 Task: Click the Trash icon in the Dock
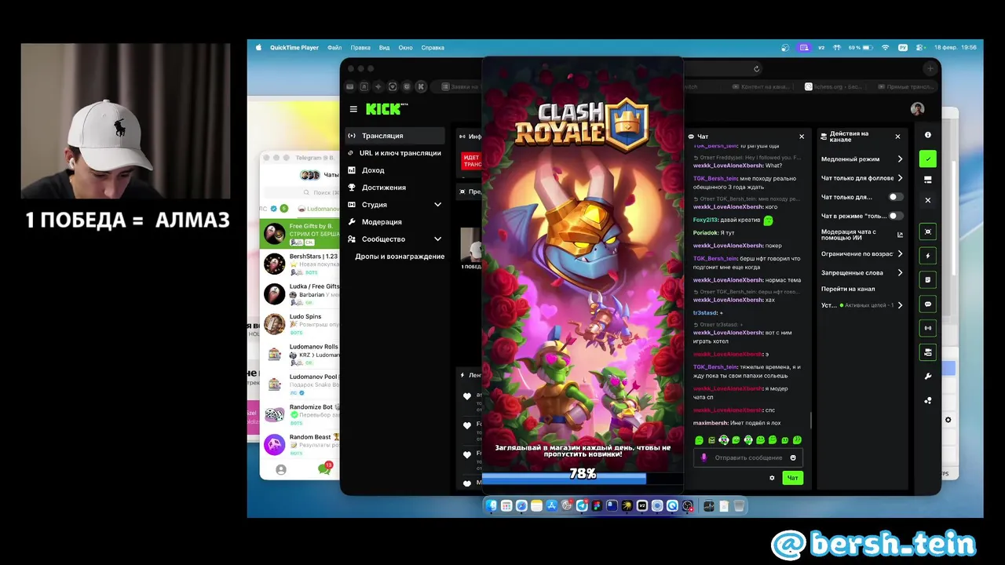(739, 506)
